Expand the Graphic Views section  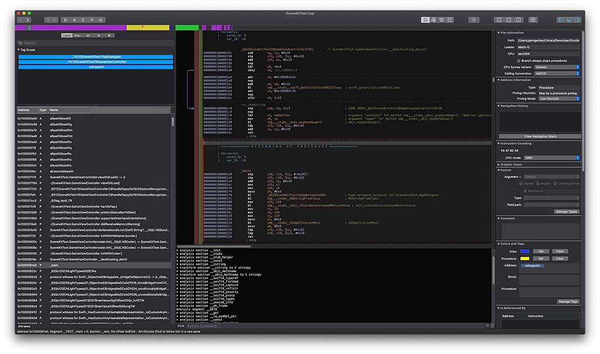[499, 165]
